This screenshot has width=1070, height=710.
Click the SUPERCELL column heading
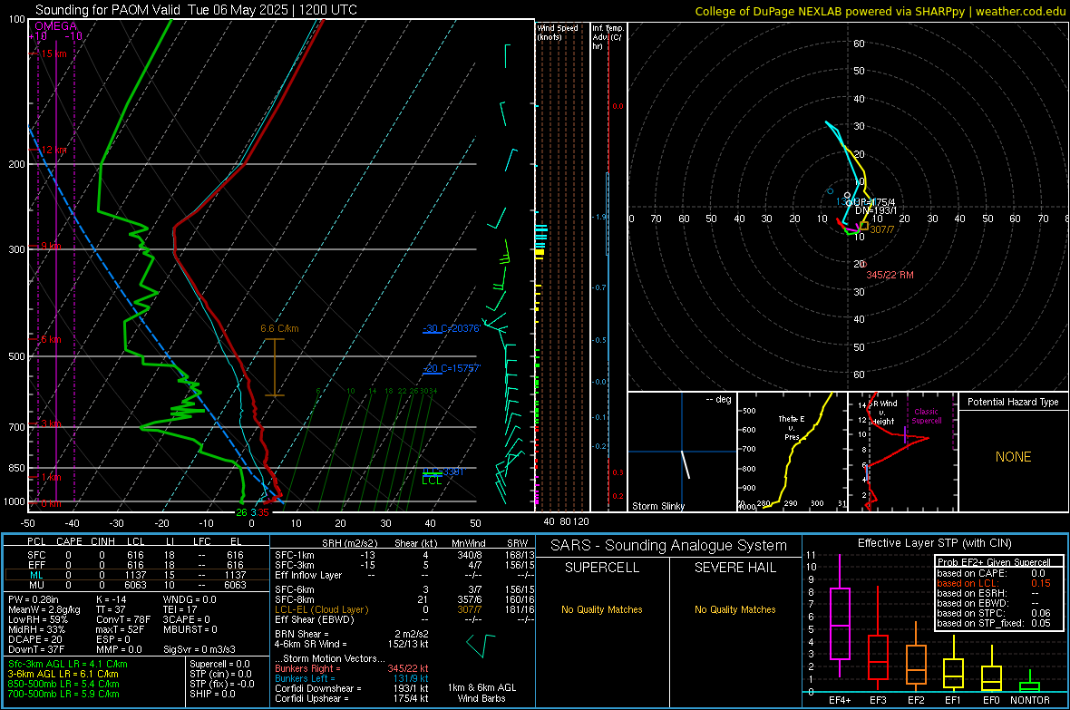click(602, 568)
